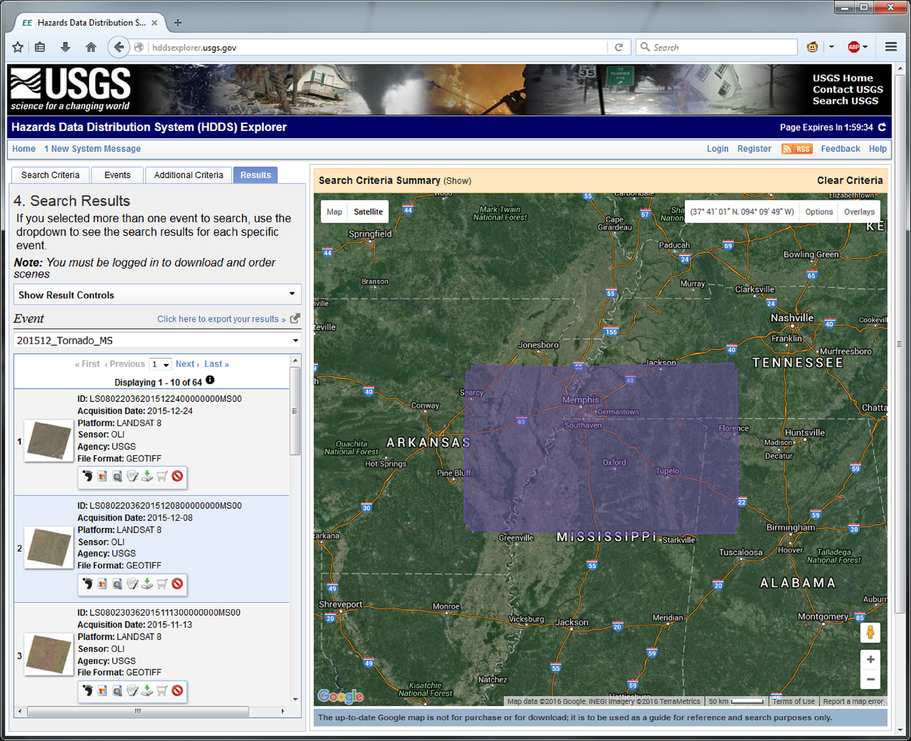Open thumbnail of the 2015-12-24 scene

click(49, 440)
